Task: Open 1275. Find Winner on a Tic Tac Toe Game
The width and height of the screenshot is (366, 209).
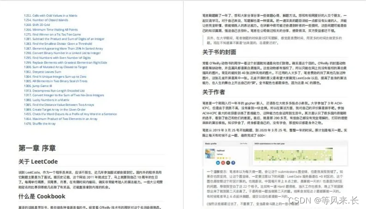Action: [52, 34]
